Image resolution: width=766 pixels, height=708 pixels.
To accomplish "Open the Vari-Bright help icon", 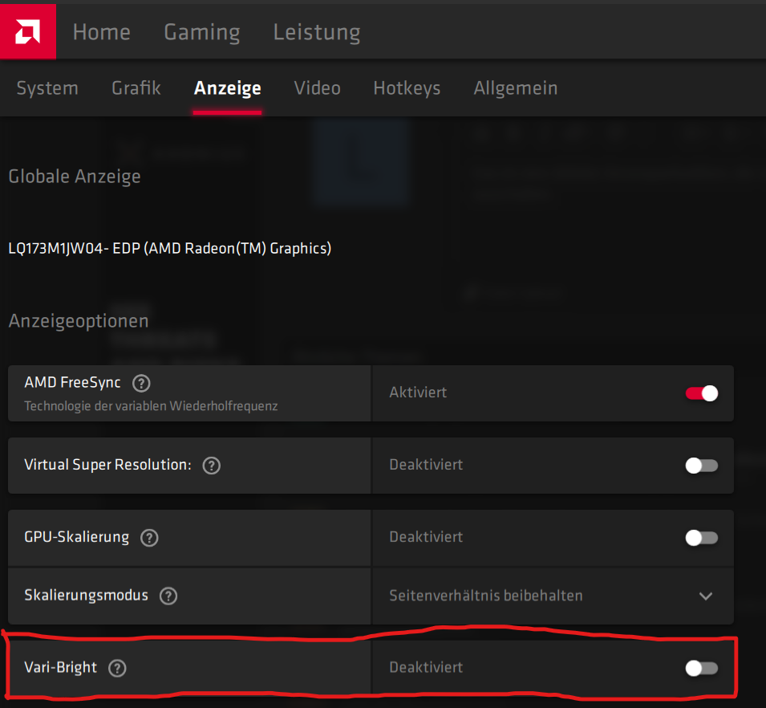I will point(117,667).
